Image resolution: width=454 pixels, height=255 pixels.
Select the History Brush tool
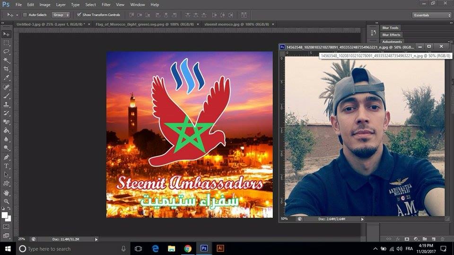tap(6, 113)
